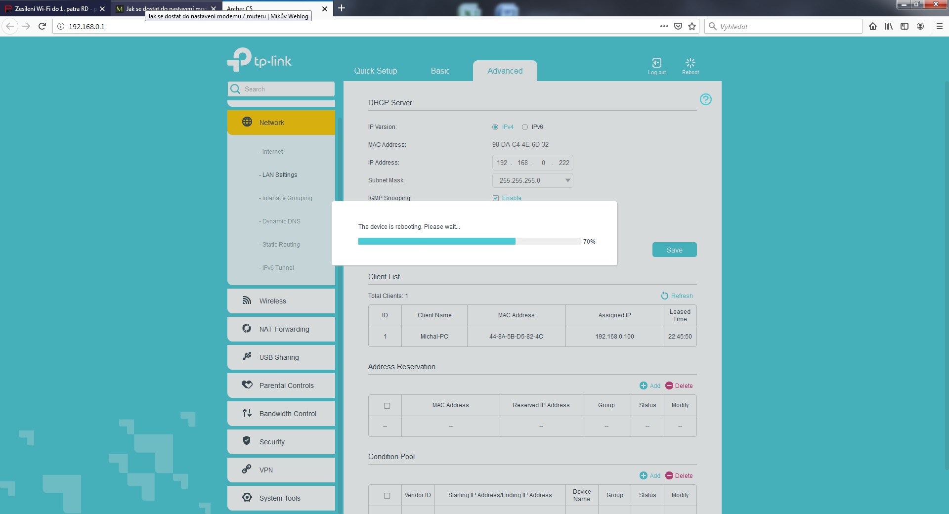
Task: Click the Save to Pocket icon
Action: coord(678,26)
